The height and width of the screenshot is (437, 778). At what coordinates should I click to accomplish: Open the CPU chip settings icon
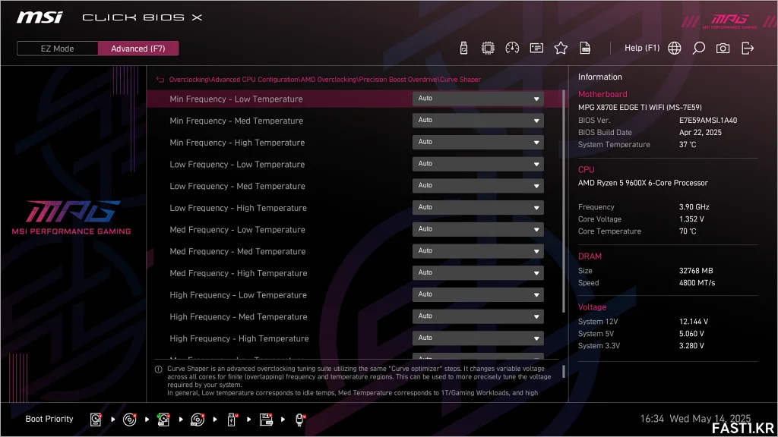point(488,48)
